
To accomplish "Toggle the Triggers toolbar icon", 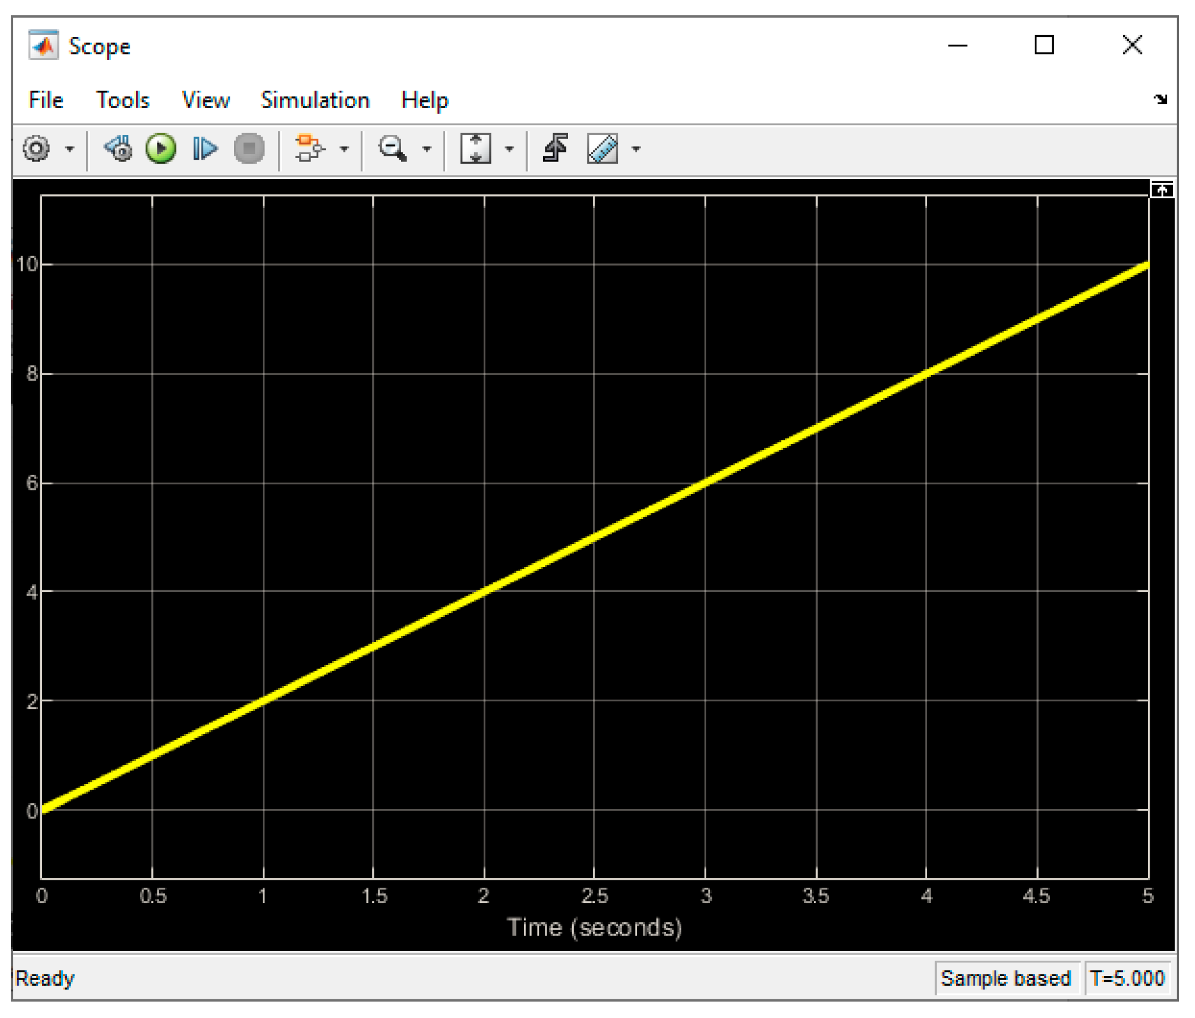I will tap(555, 149).
